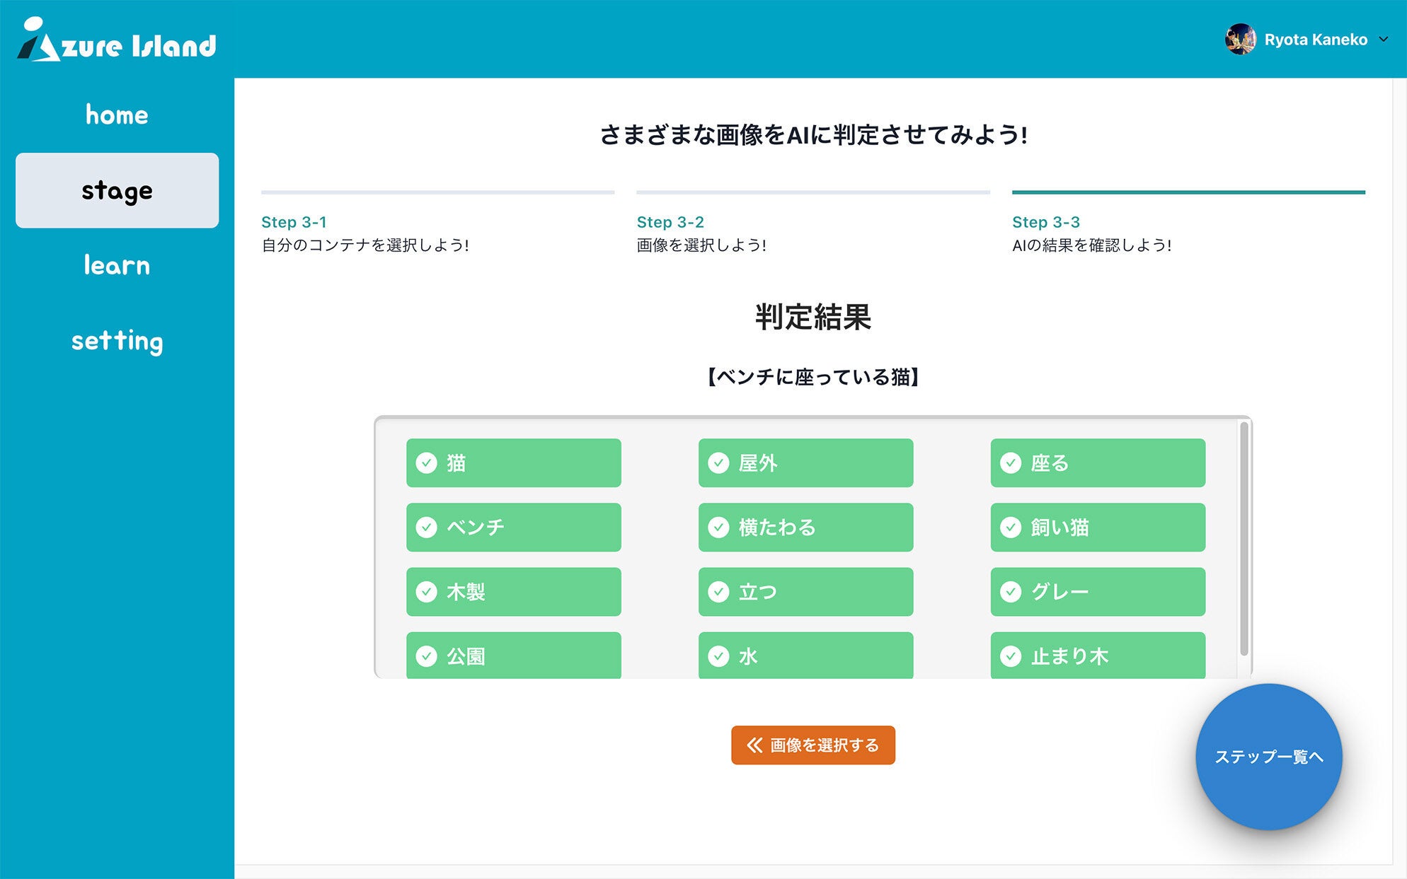The width and height of the screenshot is (1407, 879).
Task: Click the check circle on ベンチ tag
Action: pos(426,528)
